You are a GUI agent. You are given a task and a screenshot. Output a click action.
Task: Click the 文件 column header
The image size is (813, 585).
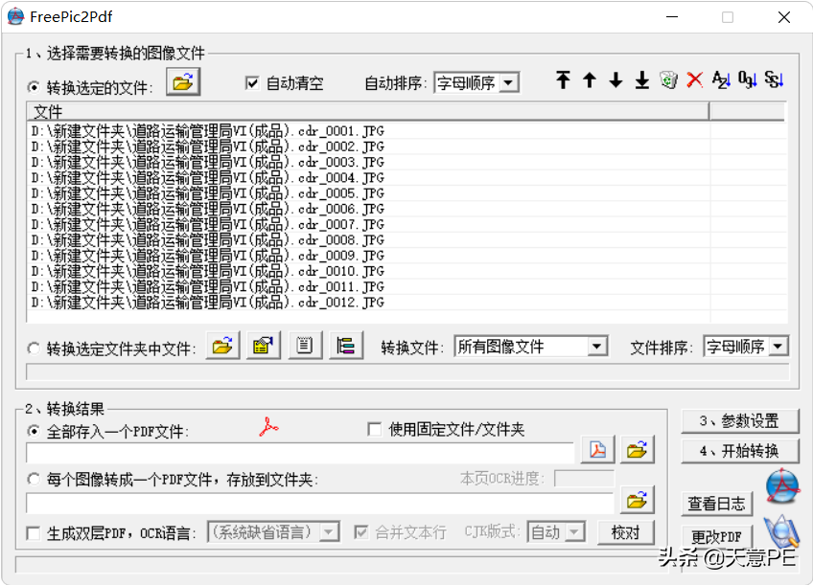pos(367,111)
